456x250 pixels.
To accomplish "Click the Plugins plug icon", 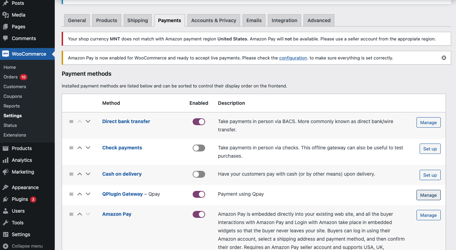I will point(6,199).
